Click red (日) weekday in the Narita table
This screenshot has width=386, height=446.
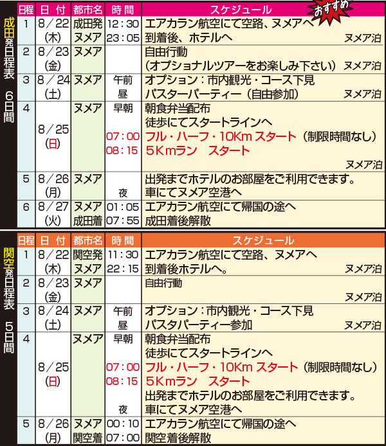[53, 144]
